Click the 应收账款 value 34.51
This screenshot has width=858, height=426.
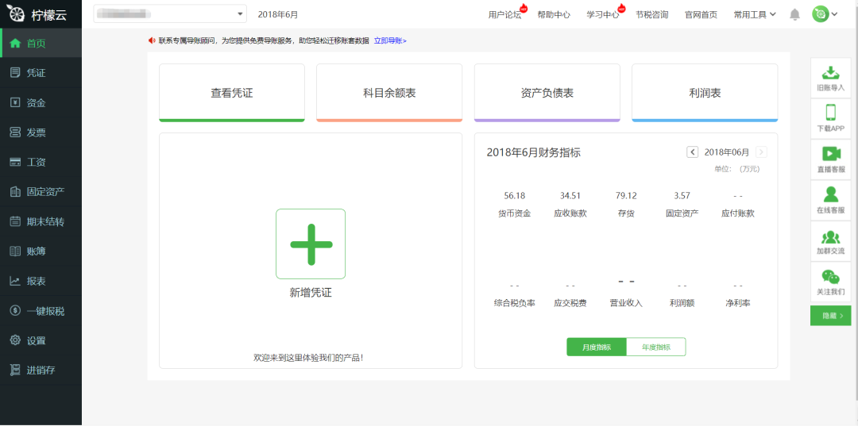570,195
